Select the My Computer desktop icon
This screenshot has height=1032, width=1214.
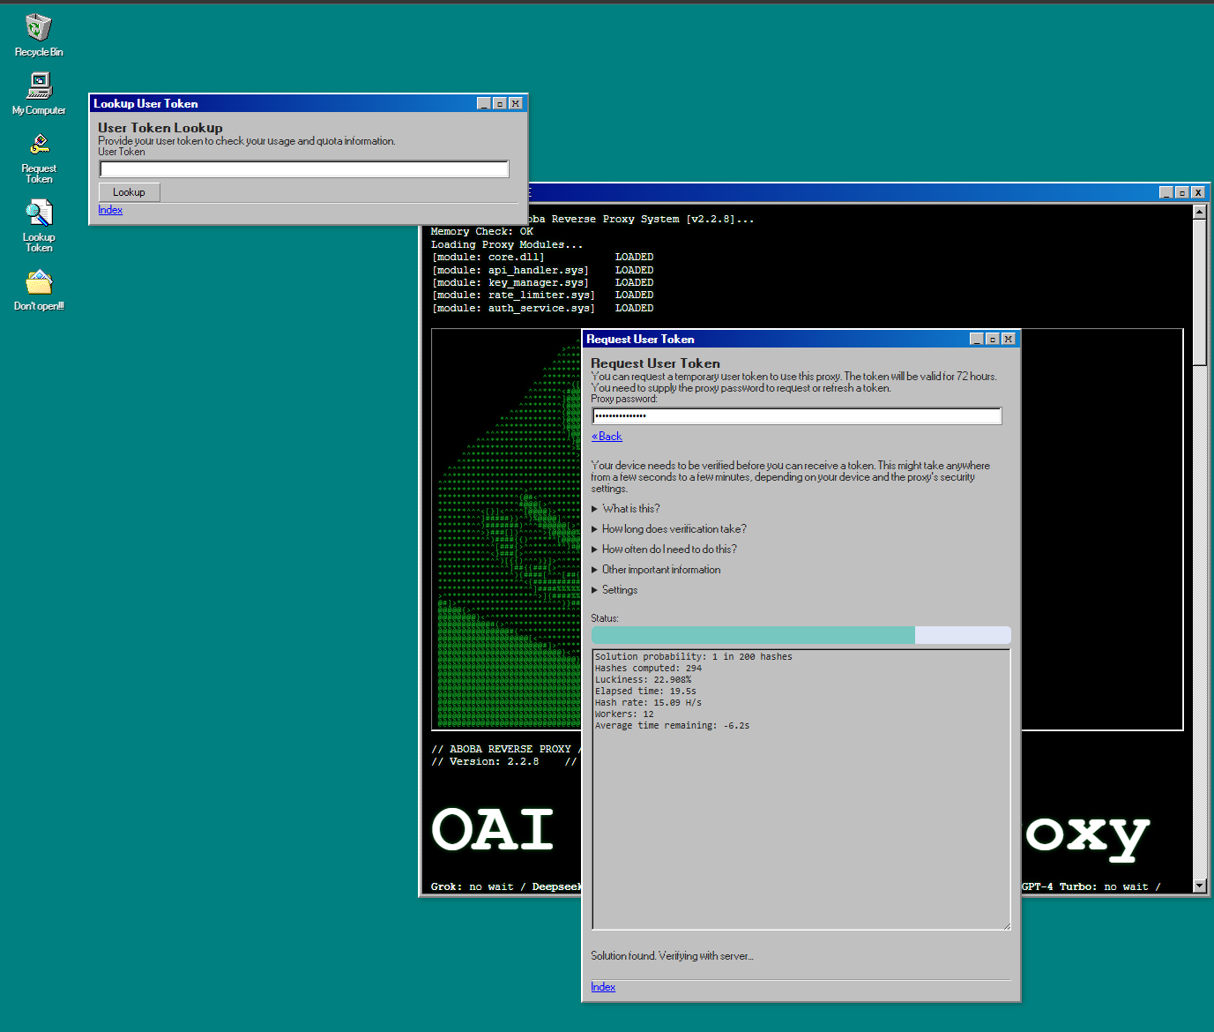pos(39,93)
